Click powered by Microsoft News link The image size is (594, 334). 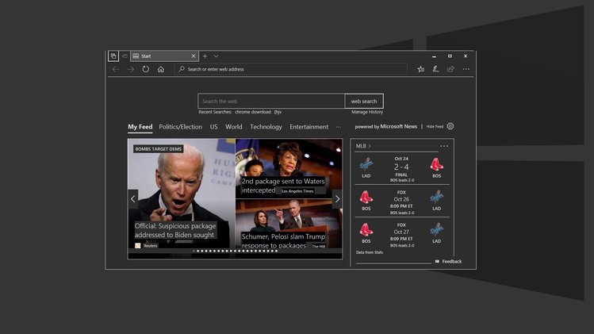386,127
